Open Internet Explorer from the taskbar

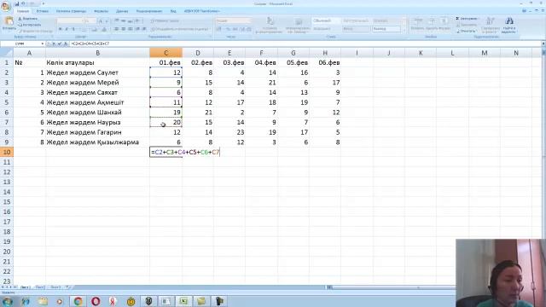[x=25, y=301]
